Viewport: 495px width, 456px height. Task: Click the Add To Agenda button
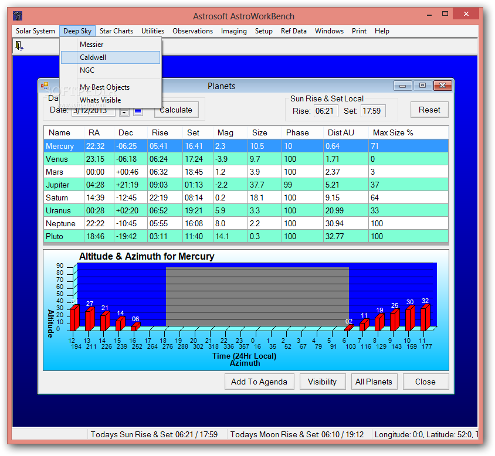point(259,382)
